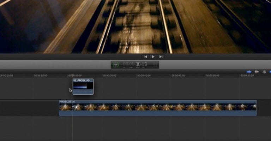Click the 42_PROBLUE clip name label

83,81
